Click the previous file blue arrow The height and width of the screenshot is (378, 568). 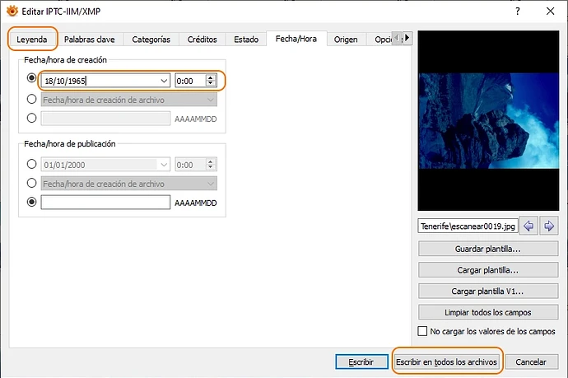click(x=529, y=226)
